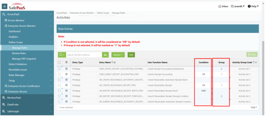Screen dimensions: 265x116
Task: Click row menu icon for Create Receipt Accounting Distributions
Action: 66,69
